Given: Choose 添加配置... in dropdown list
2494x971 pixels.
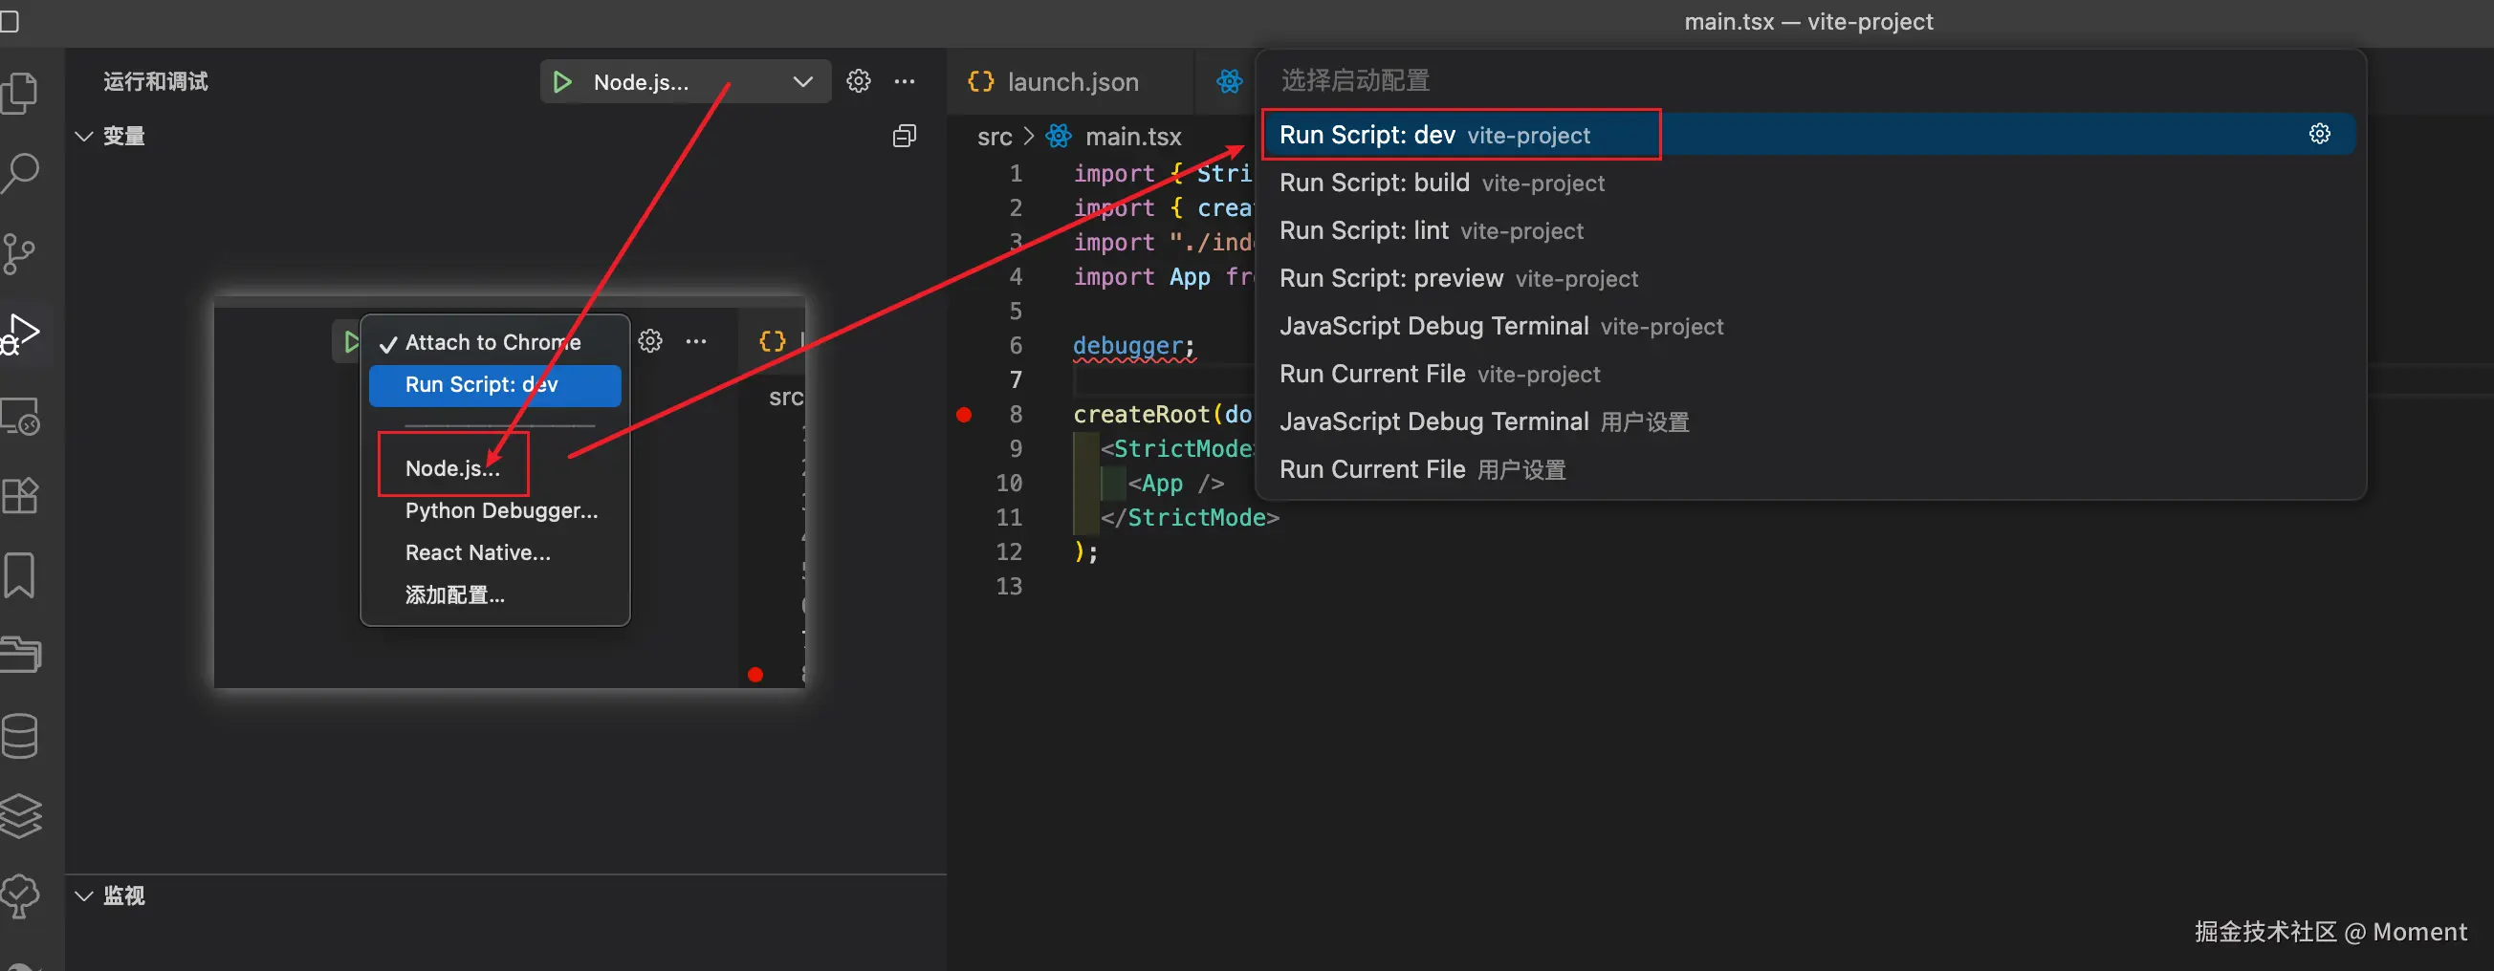Looking at the screenshot, I should (493, 594).
